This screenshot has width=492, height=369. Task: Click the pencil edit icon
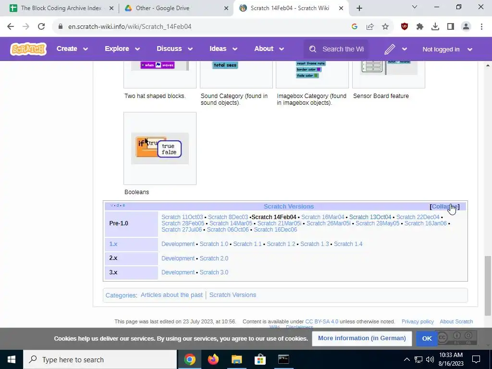[389, 49]
